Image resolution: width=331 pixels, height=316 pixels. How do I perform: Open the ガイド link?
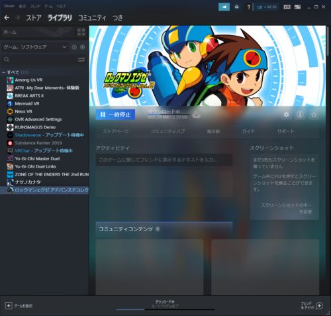(x=248, y=131)
